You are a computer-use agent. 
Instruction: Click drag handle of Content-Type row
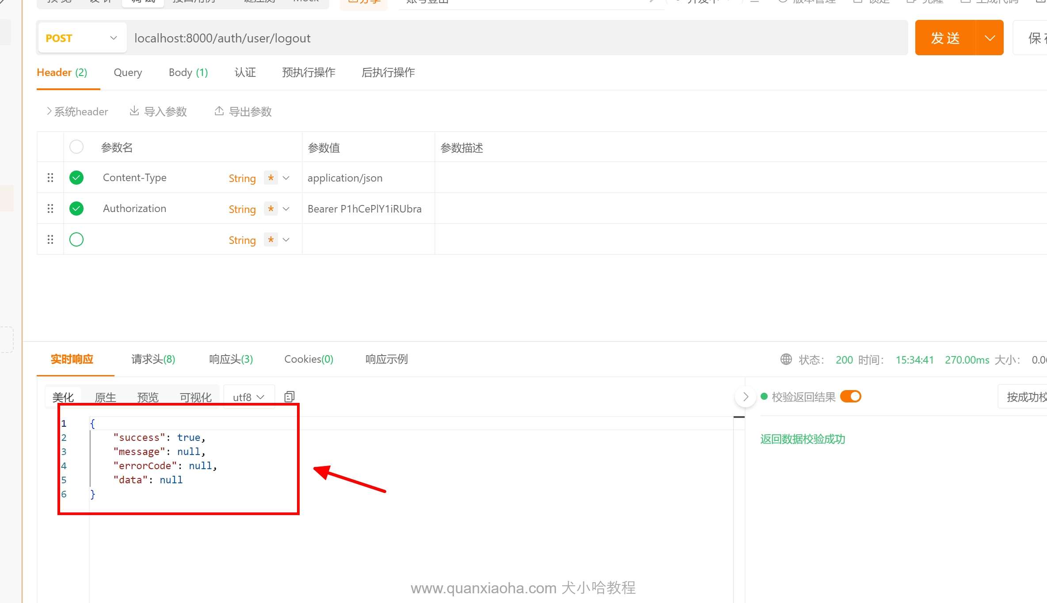50,178
